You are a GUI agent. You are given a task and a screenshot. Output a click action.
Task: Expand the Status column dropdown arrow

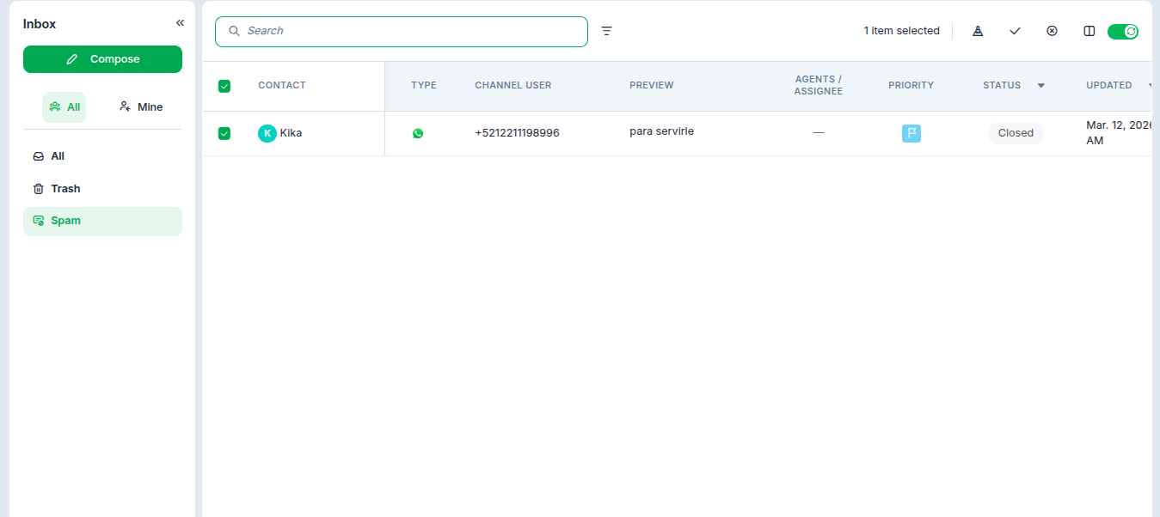coord(1040,86)
